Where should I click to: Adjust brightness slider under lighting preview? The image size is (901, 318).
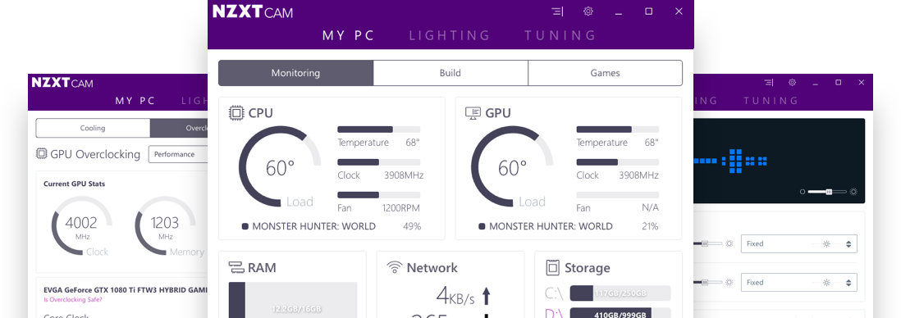coord(827,192)
